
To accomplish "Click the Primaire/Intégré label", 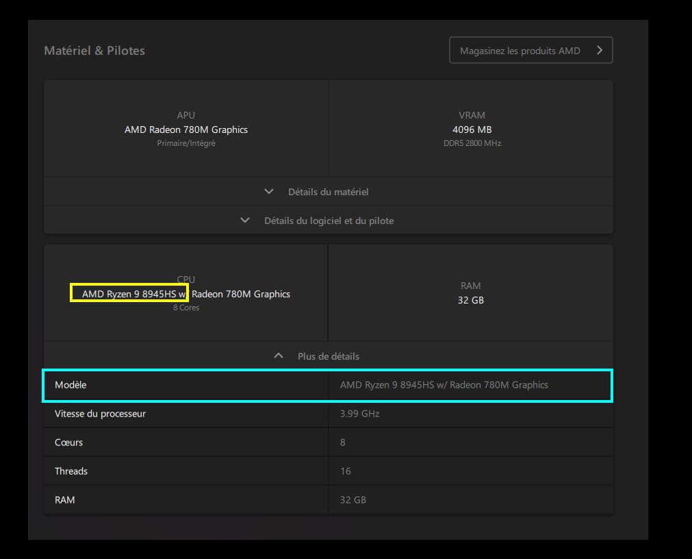I will click(x=185, y=143).
